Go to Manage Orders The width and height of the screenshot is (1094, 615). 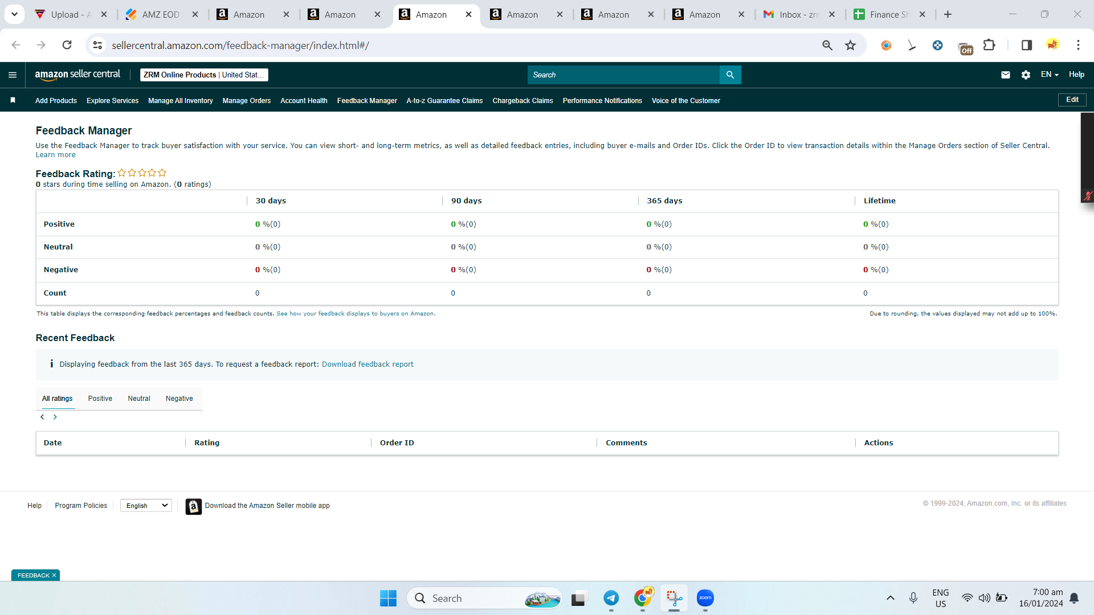tap(247, 101)
